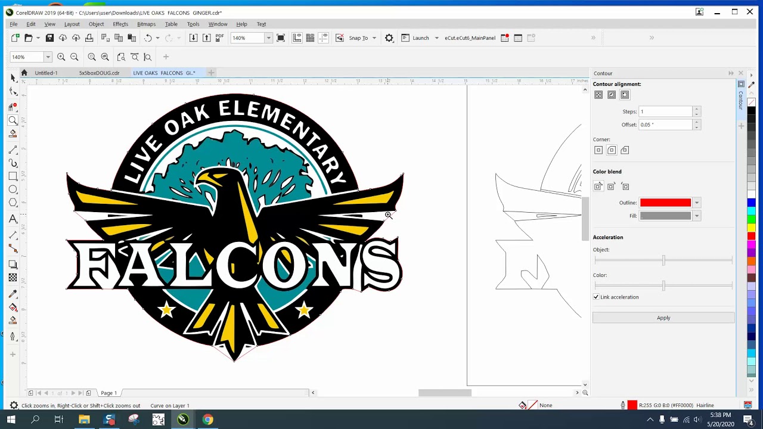Open the Open-file dropdown arrow
Image resolution: width=763 pixels, height=429 pixels.
[x=38, y=38]
